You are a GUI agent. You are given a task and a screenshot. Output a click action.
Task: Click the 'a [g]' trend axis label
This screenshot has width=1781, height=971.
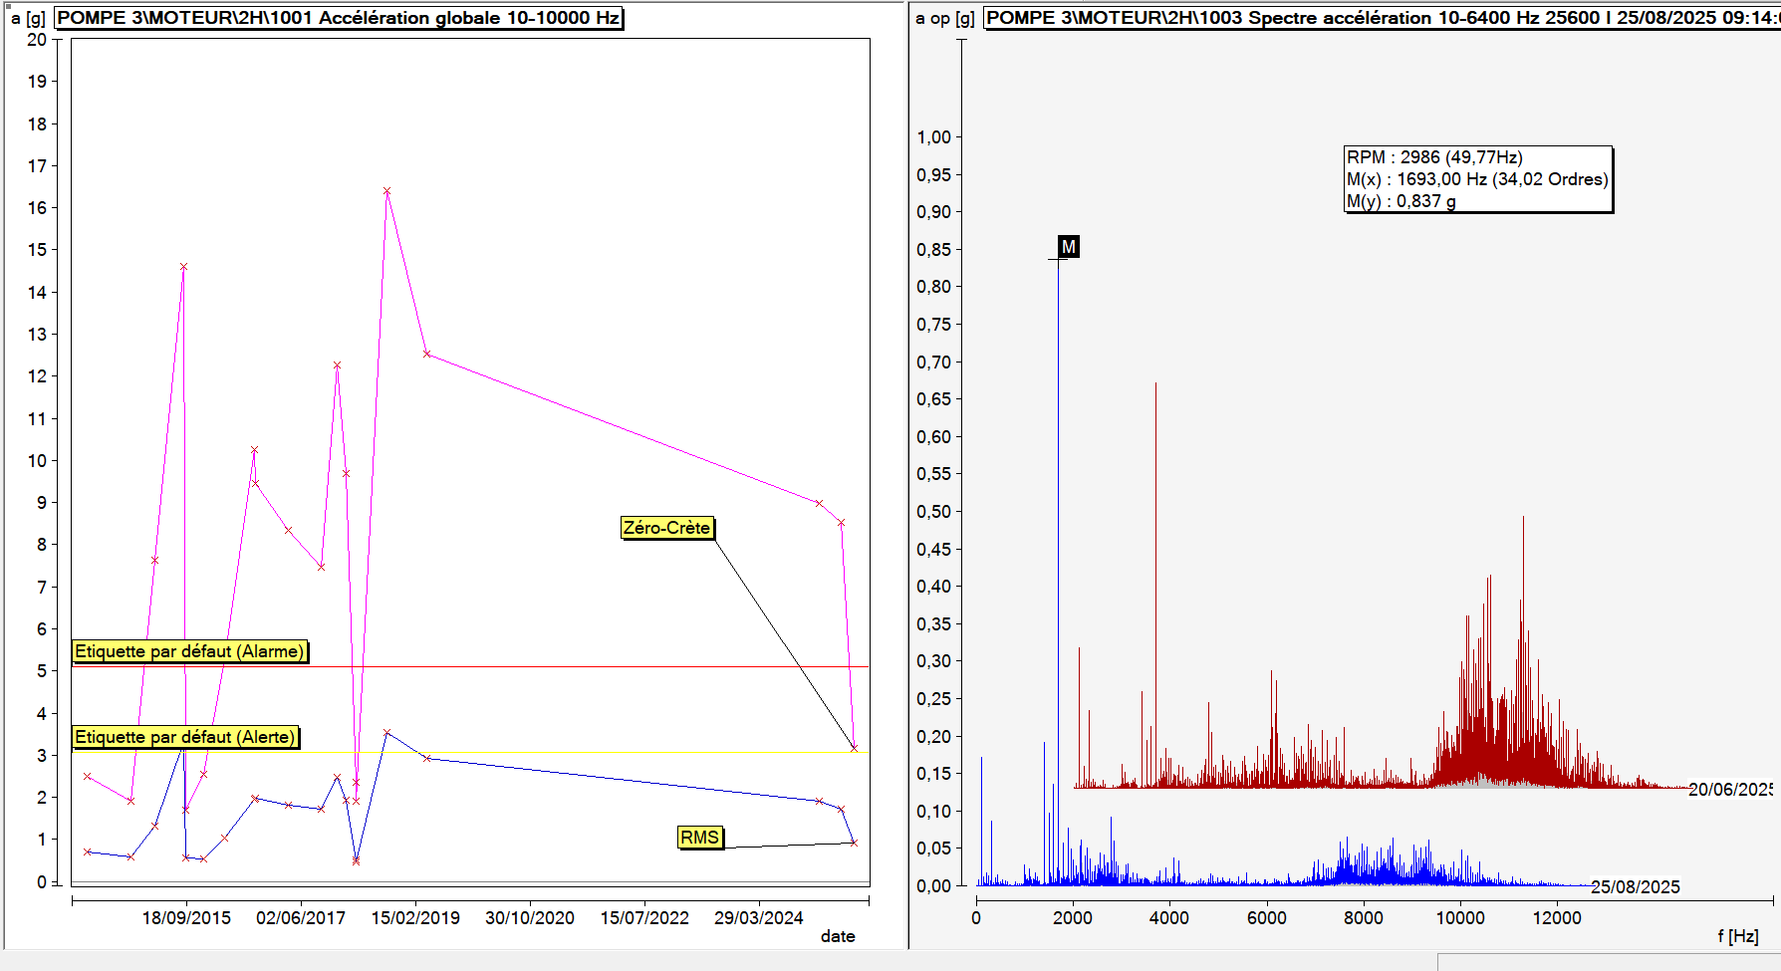coord(28,18)
